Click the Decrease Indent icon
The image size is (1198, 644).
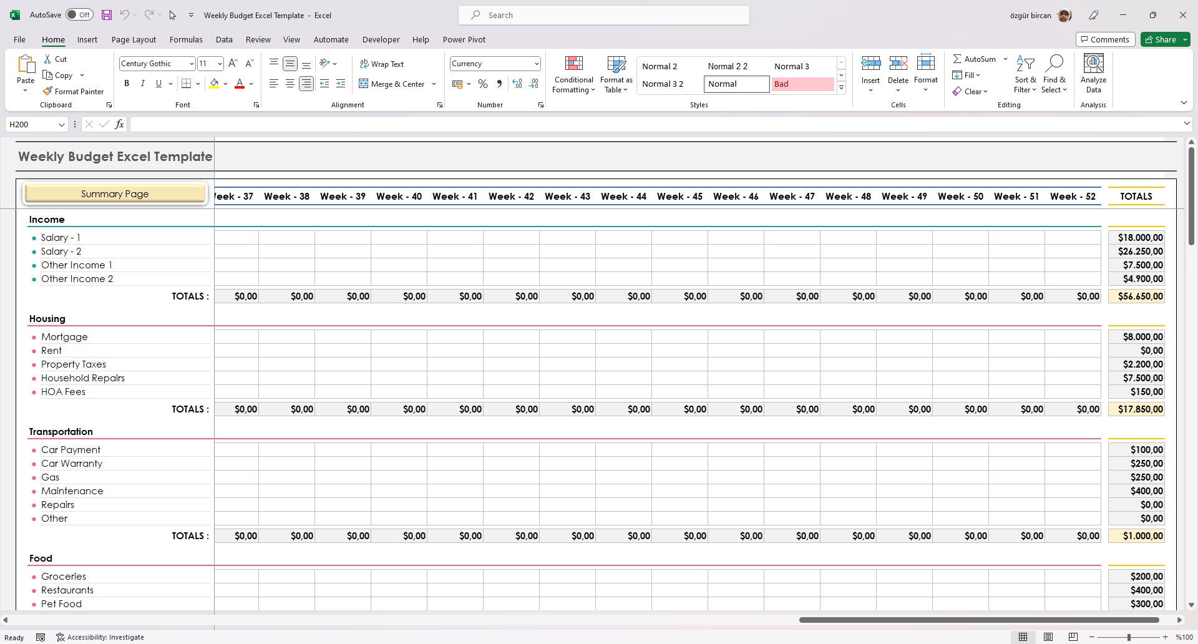point(324,84)
